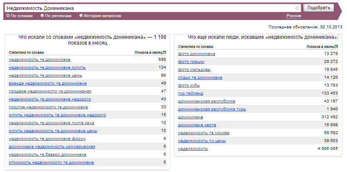Image resolution: width=347 pixels, height=172 pixels.
Task: Open link 'недвижимость +в баваро доминикана'
Action: (48, 155)
